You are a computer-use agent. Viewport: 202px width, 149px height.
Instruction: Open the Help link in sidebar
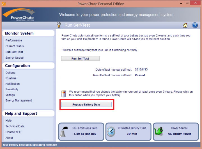(x=8, y=120)
